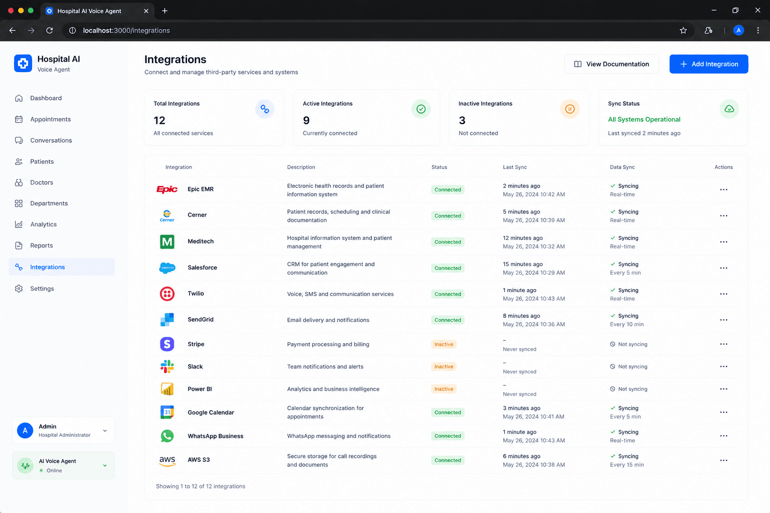Click the red Twilio logo icon
Image resolution: width=770 pixels, height=513 pixels.
tap(167, 294)
